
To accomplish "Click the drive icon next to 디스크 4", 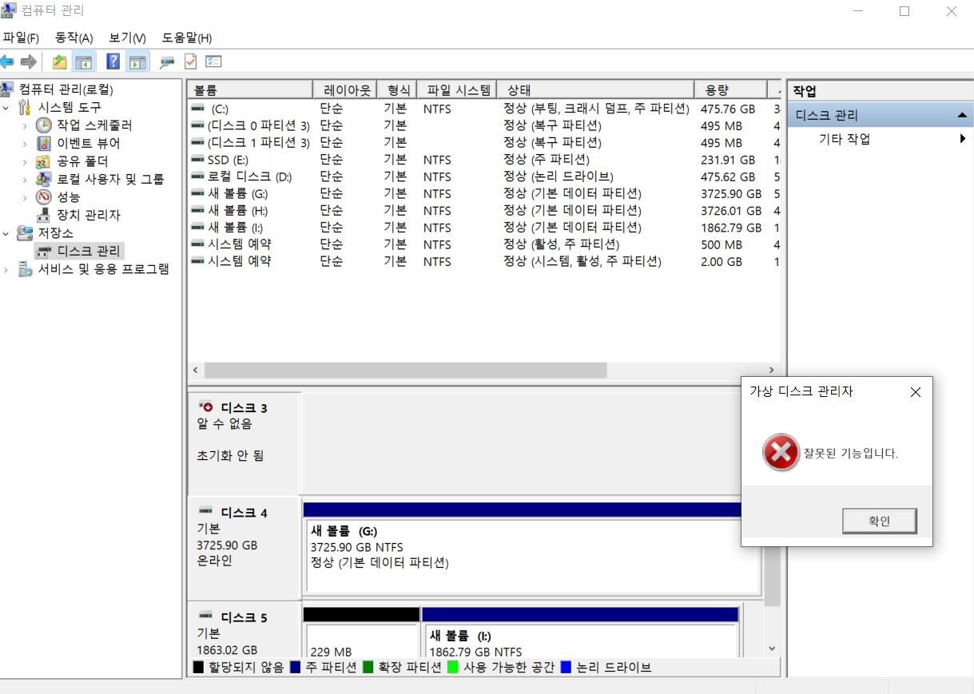I will coord(205,512).
